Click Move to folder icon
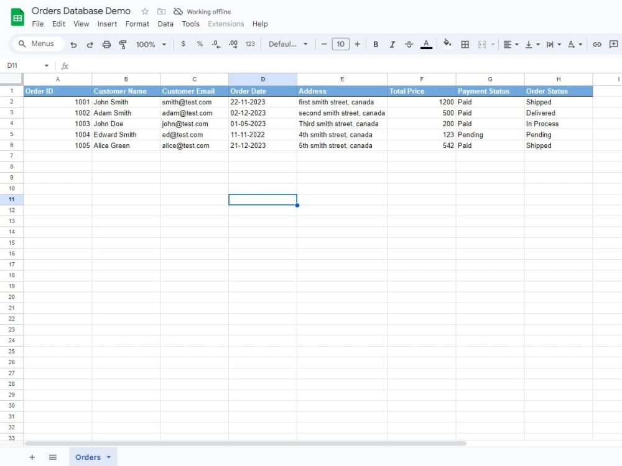Screen dimensions: 622x466 [x=162, y=11]
